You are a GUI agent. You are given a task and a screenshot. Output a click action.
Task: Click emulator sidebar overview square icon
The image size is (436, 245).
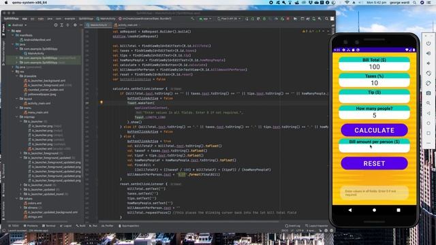pyautogui.click(x=429, y=133)
